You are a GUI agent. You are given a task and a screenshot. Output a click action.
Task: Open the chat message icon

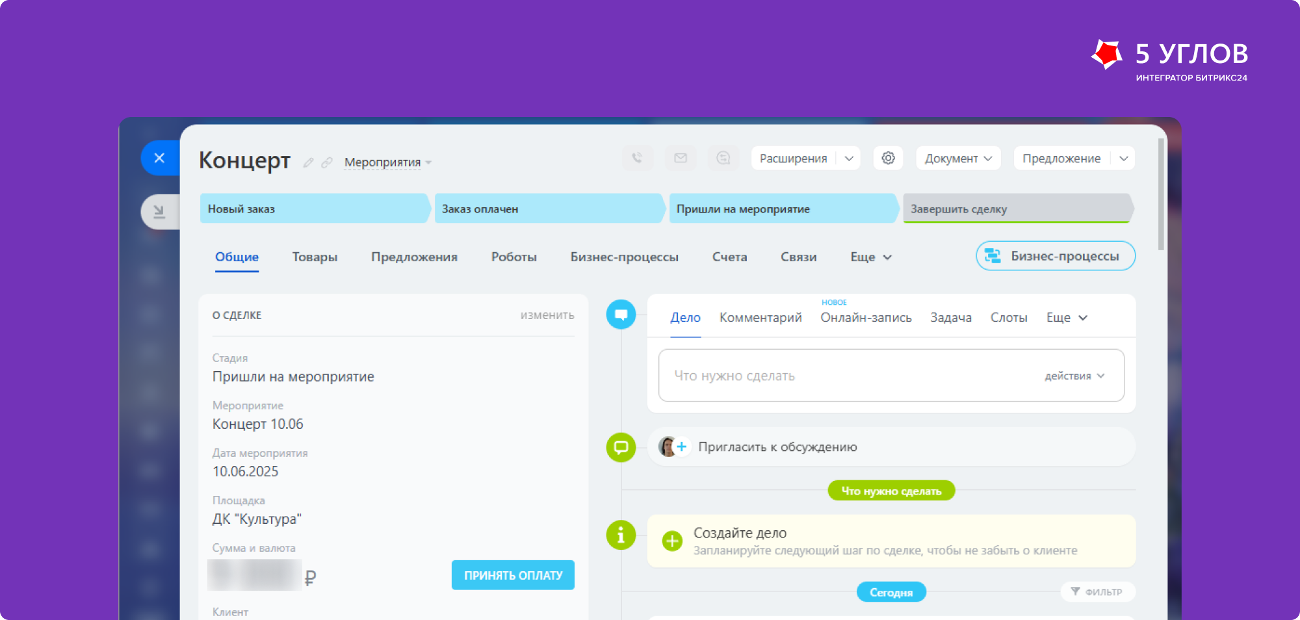pos(723,158)
